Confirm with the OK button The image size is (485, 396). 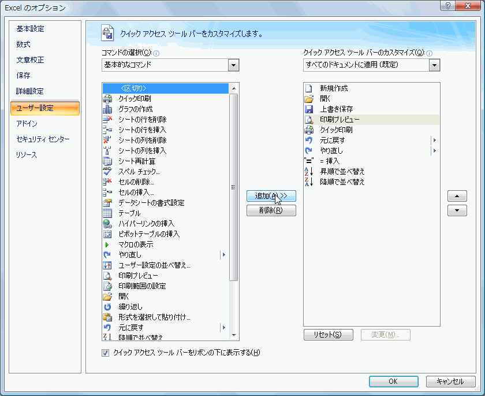[393, 382]
